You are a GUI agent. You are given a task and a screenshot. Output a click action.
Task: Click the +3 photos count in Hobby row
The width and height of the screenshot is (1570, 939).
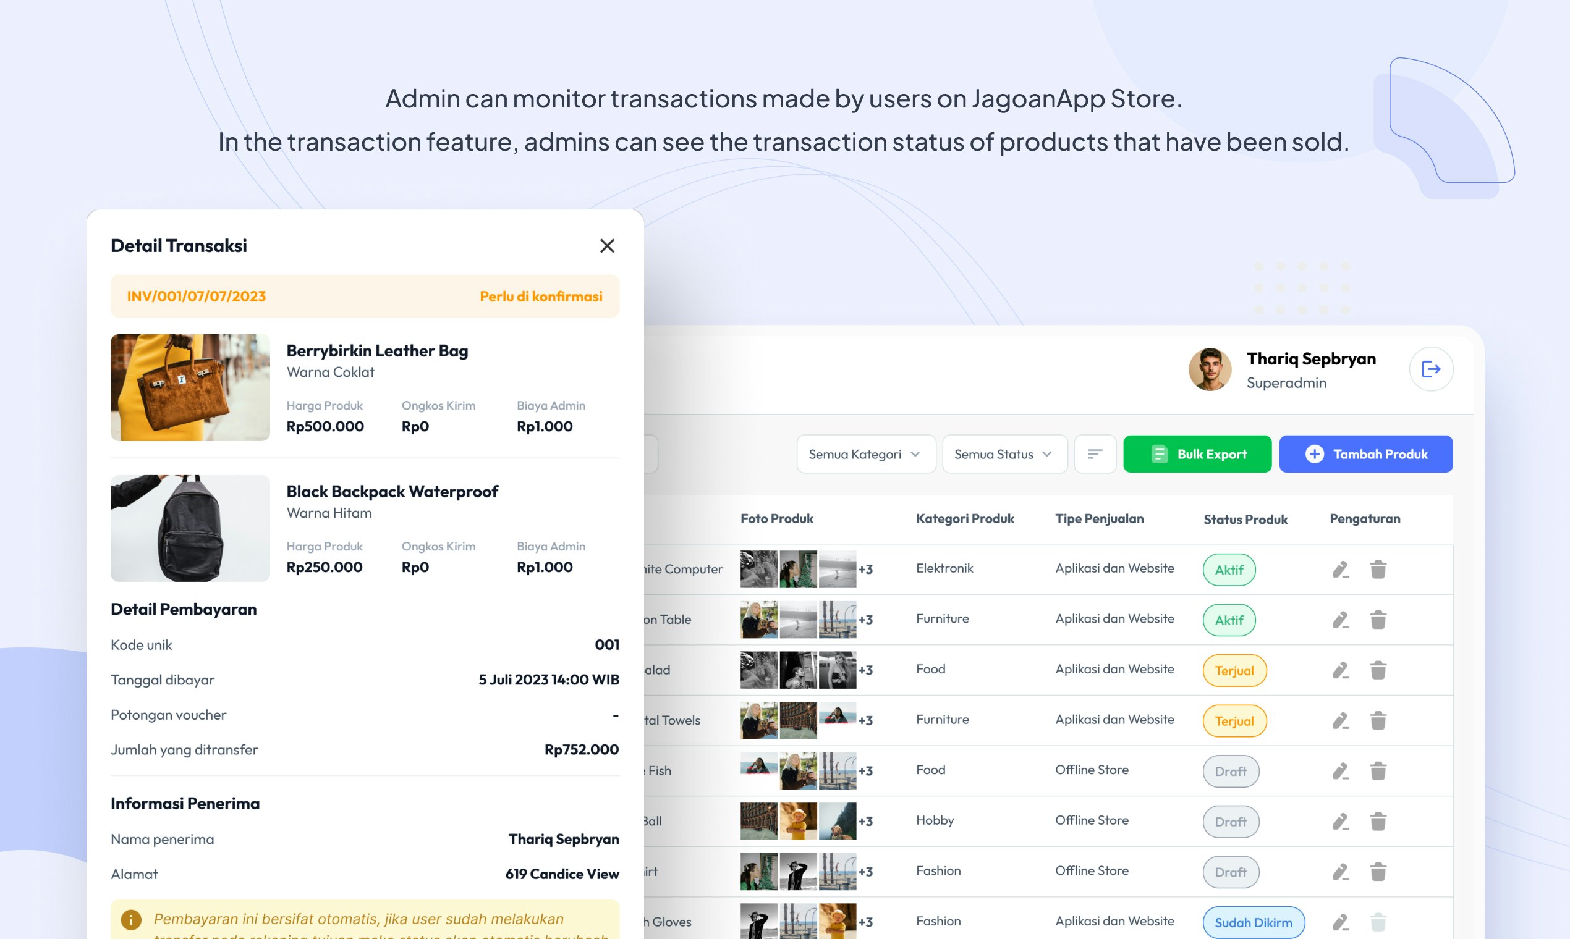[865, 821]
